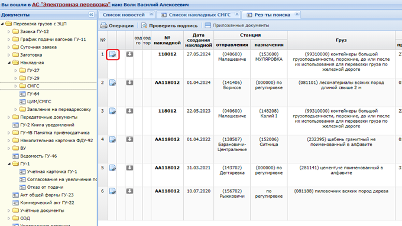The image size is (402, 226).
Task: Open document icon for invoice dated 01.04.2024
Action: [112, 83]
